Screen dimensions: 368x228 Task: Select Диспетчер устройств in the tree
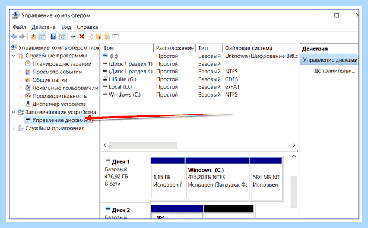pos(59,104)
